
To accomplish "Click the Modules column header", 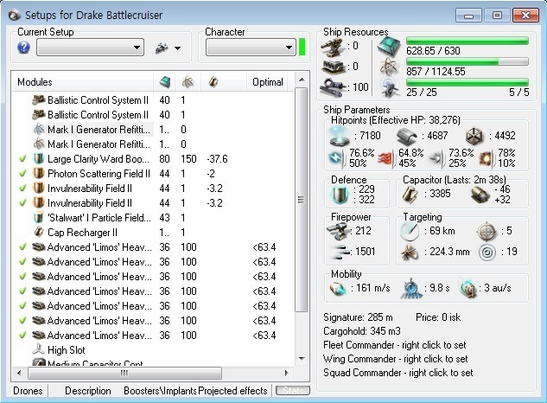I will coord(83,82).
